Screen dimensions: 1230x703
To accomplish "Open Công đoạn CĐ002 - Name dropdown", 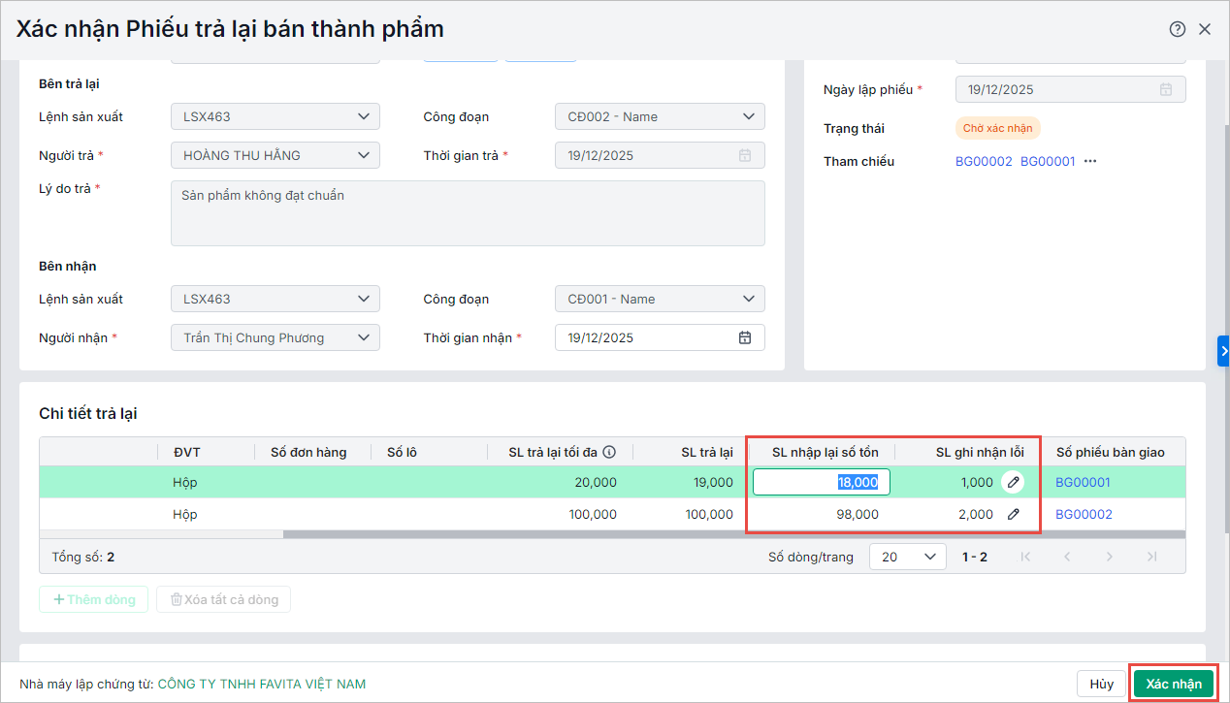I will [660, 116].
